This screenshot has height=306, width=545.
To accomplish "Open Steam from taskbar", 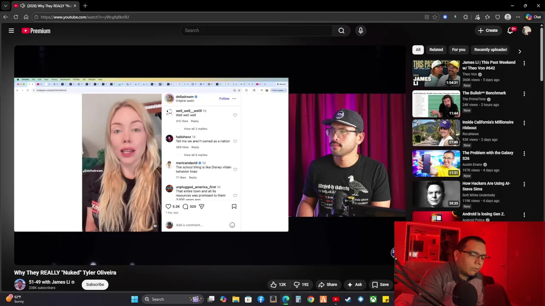I will [348, 299].
